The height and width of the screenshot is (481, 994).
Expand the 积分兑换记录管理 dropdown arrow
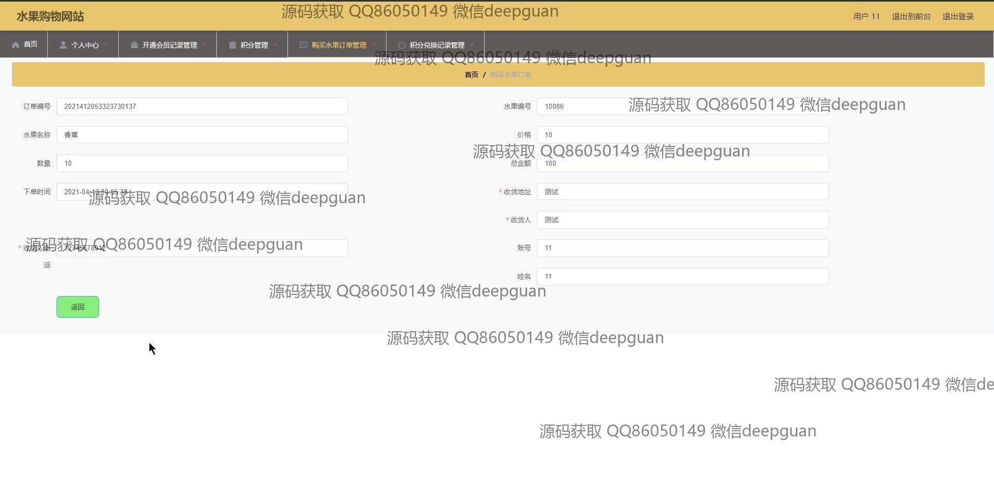[x=471, y=45]
